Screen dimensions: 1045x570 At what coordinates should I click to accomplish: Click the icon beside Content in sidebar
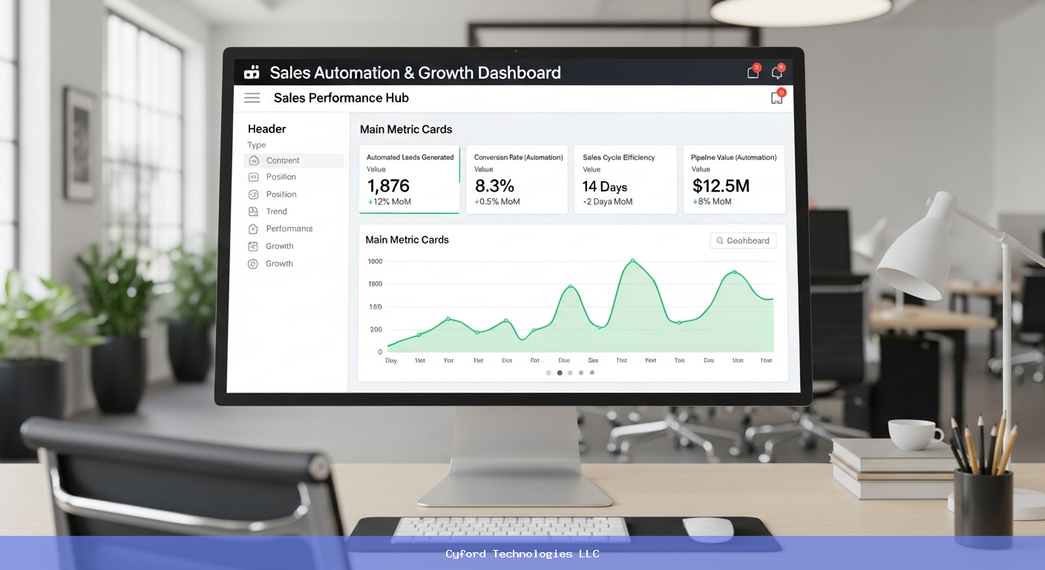(252, 160)
